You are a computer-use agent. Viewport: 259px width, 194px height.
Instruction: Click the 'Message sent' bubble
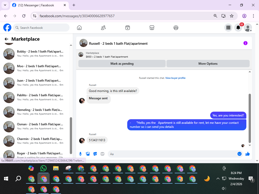click(98, 99)
